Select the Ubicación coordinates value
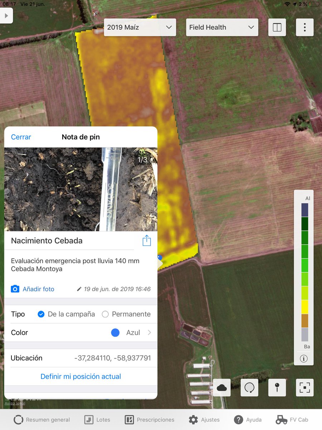Viewport: 322px width, 430px height. (x=113, y=358)
